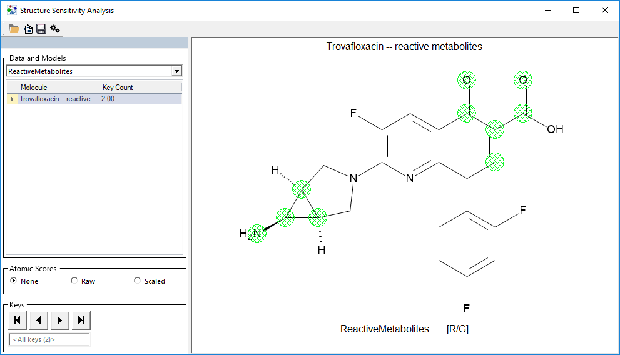Click the OH group in the structure
The height and width of the screenshot is (355, 620).
coord(555,129)
